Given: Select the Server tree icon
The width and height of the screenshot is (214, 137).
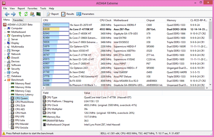Looking at the screenshot, I should tap(9, 40).
